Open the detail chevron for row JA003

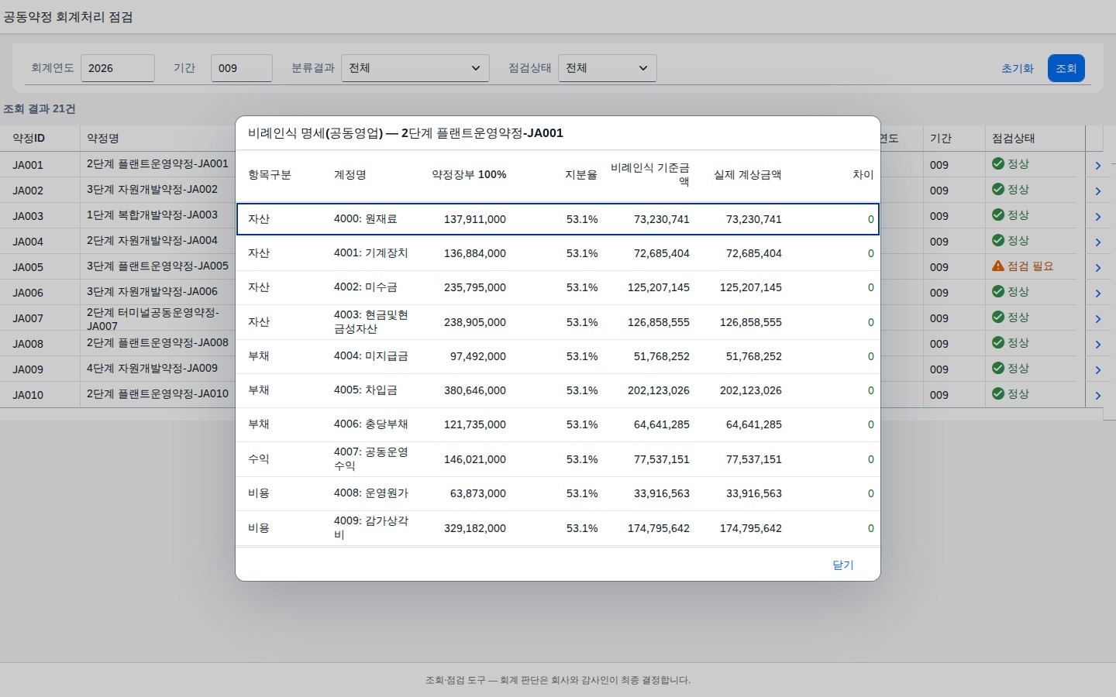[x=1097, y=217]
